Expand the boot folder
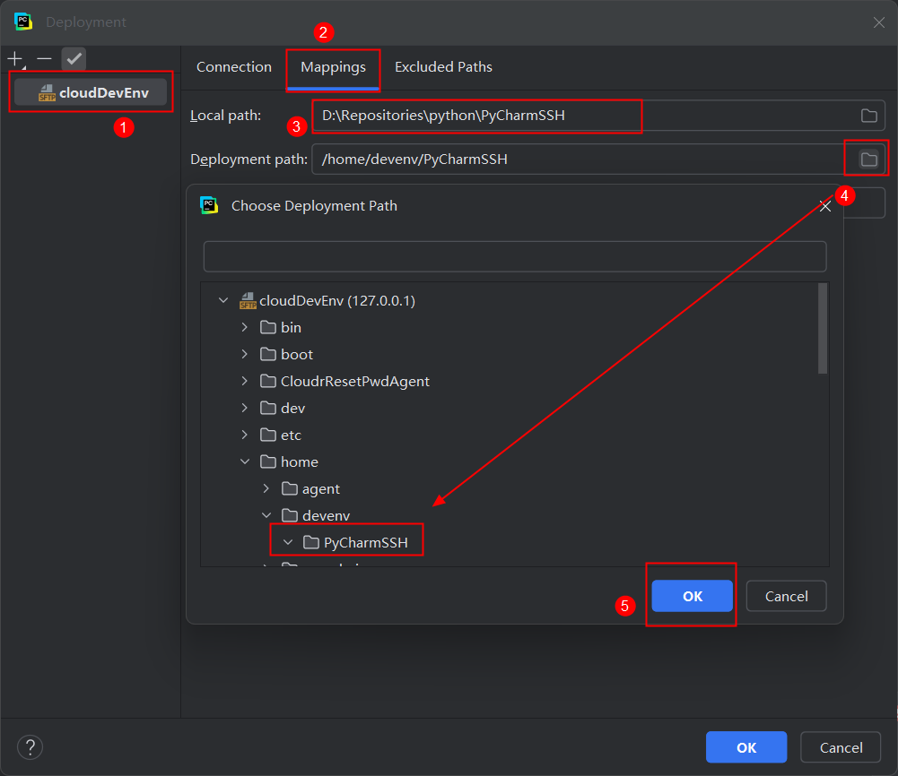 tap(245, 354)
